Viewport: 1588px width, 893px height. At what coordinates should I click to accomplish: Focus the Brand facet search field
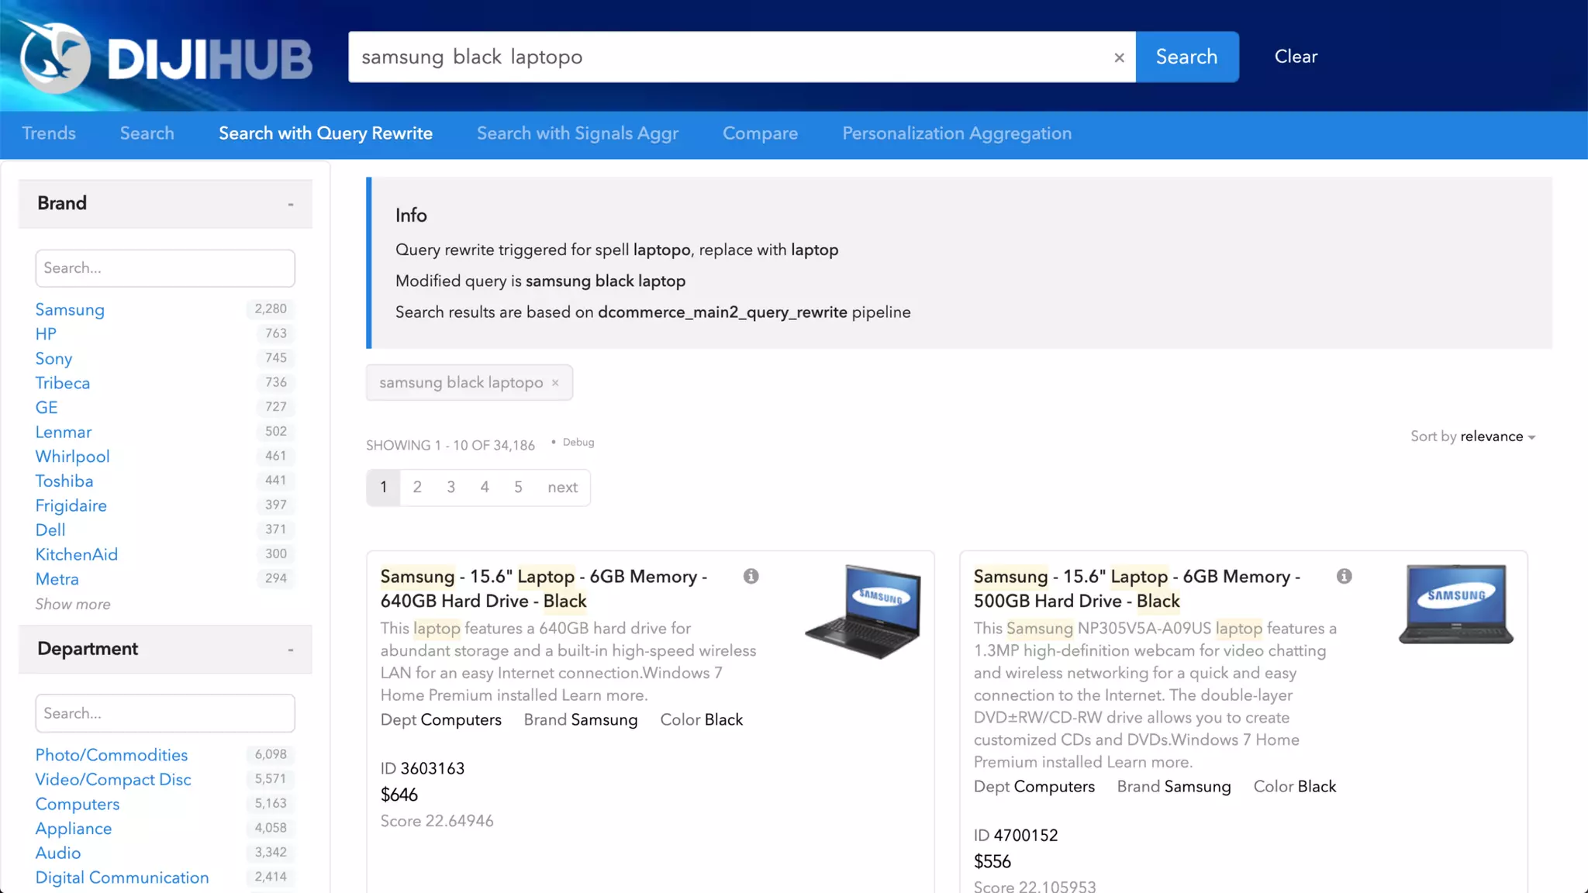[165, 268]
